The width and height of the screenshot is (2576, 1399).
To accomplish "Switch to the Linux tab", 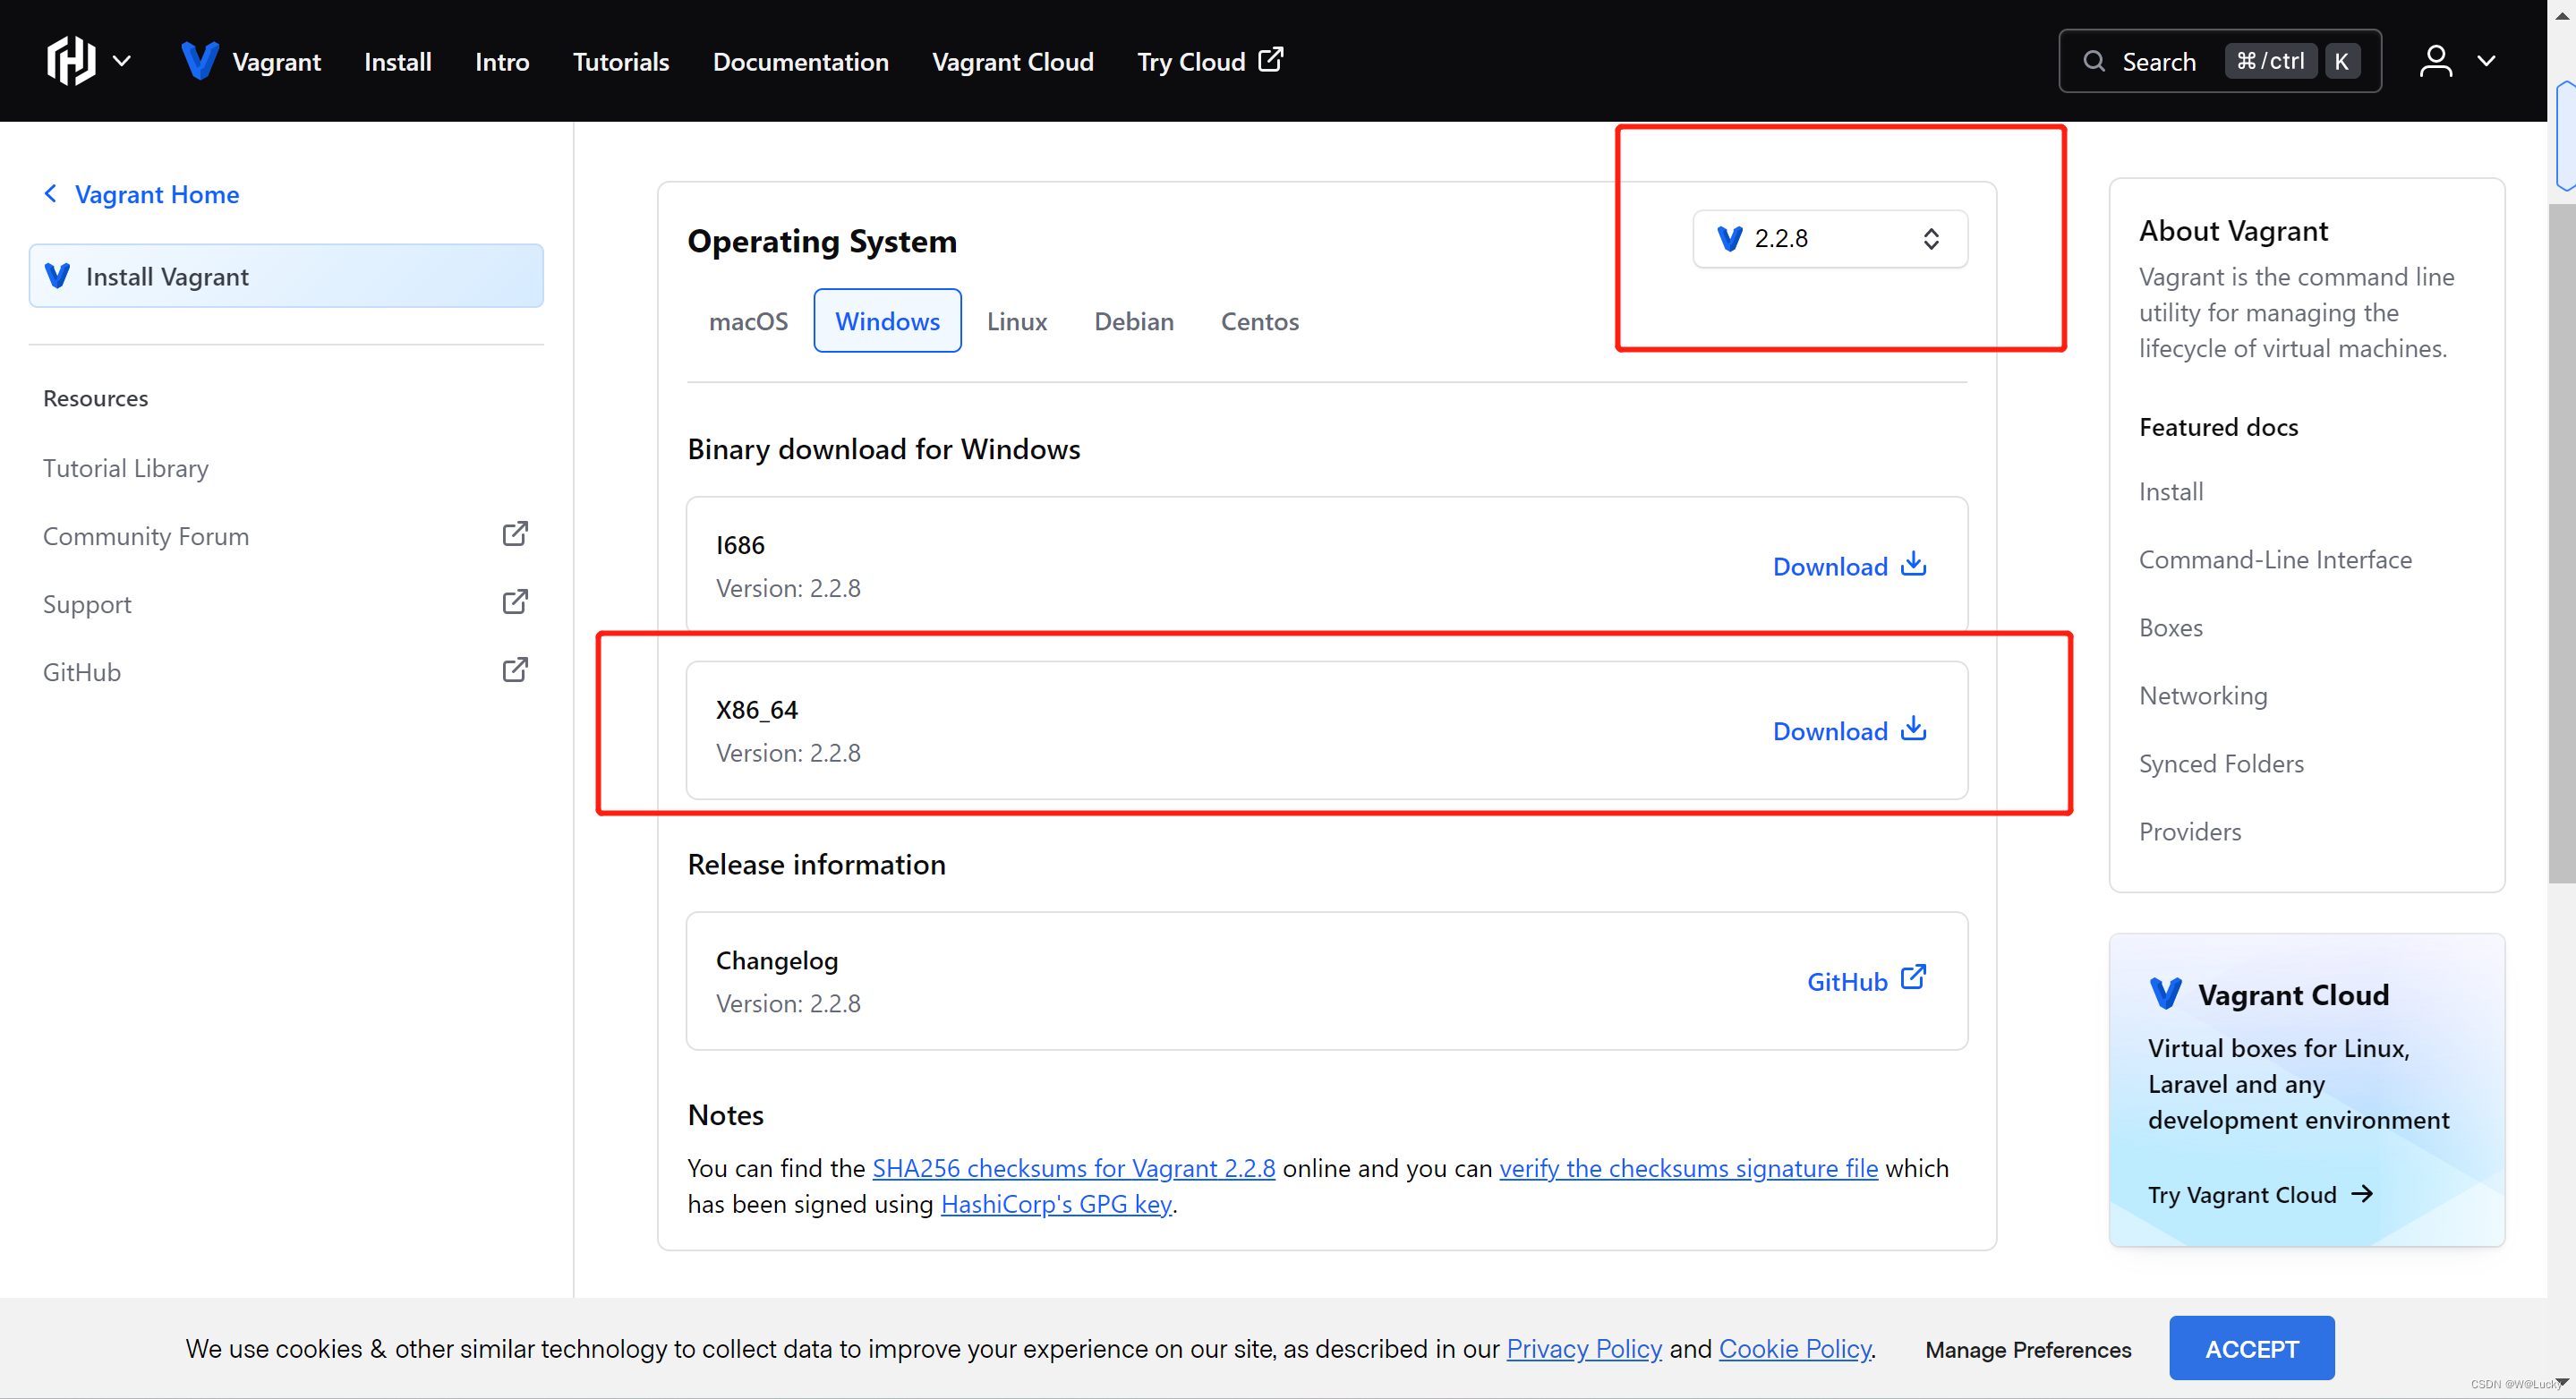I will [x=1016, y=321].
